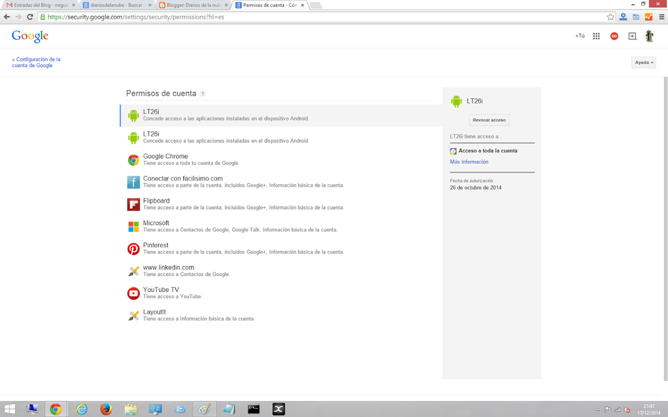Click the YouTube TV icon

click(x=134, y=293)
